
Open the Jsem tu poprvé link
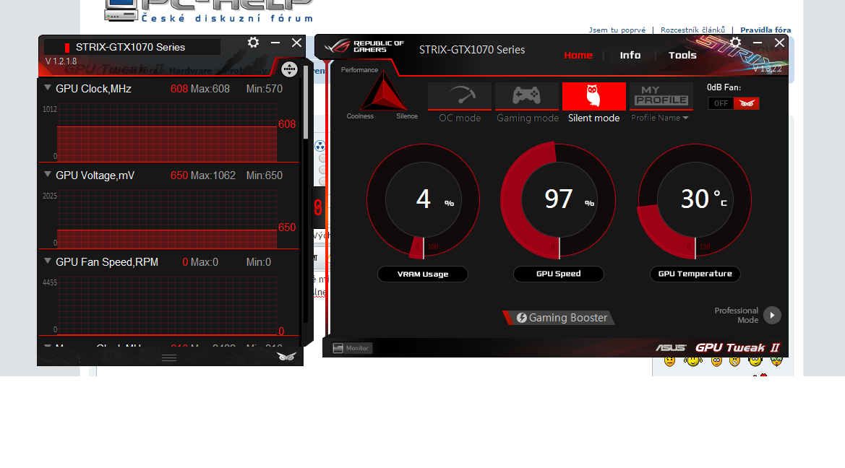pos(617,30)
